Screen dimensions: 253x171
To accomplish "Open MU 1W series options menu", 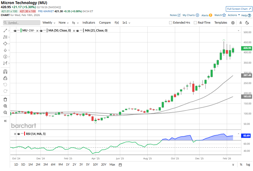I will [18, 30].
